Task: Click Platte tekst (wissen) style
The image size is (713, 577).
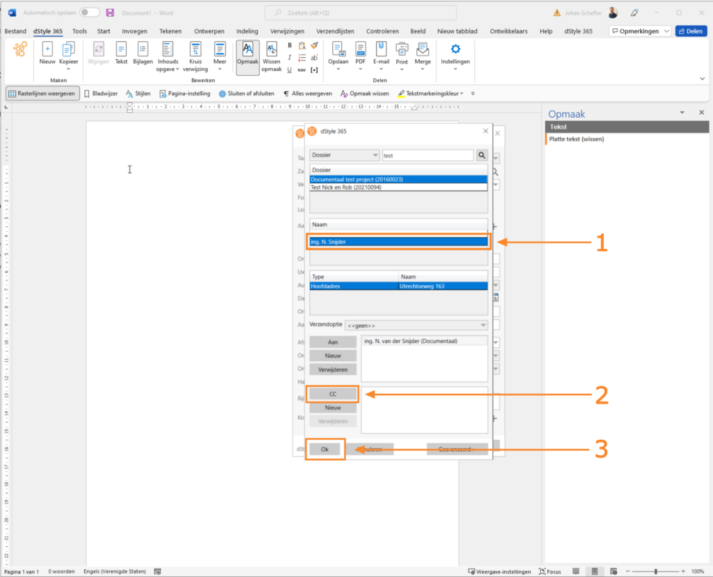Action: click(577, 139)
